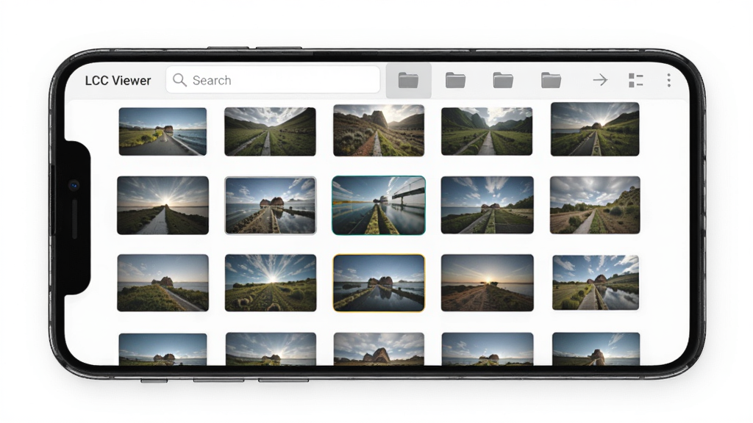Click the LCC Viewer app title
The image size is (753, 423).
[x=118, y=81]
